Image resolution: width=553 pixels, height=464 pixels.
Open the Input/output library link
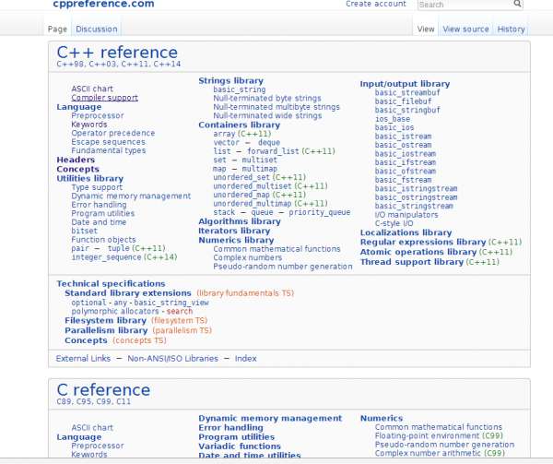405,84
